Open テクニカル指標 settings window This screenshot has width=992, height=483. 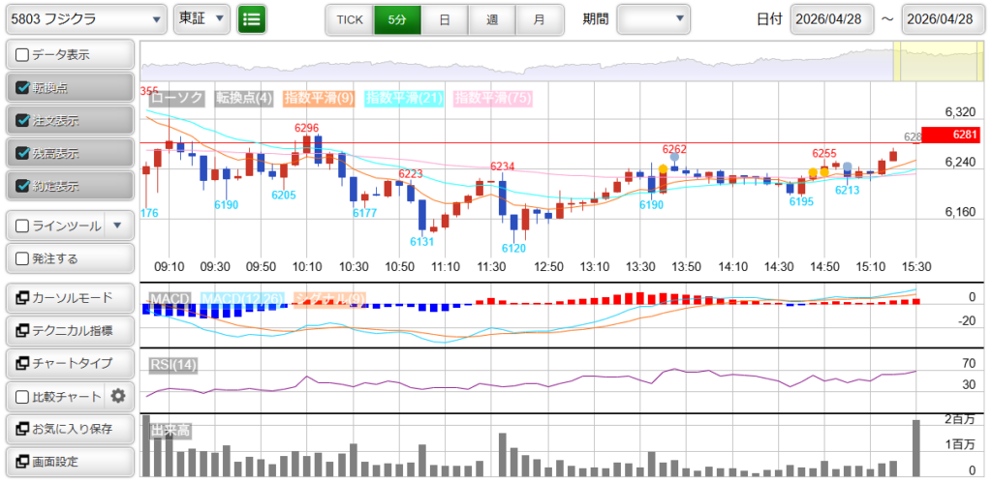coord(70,330)
